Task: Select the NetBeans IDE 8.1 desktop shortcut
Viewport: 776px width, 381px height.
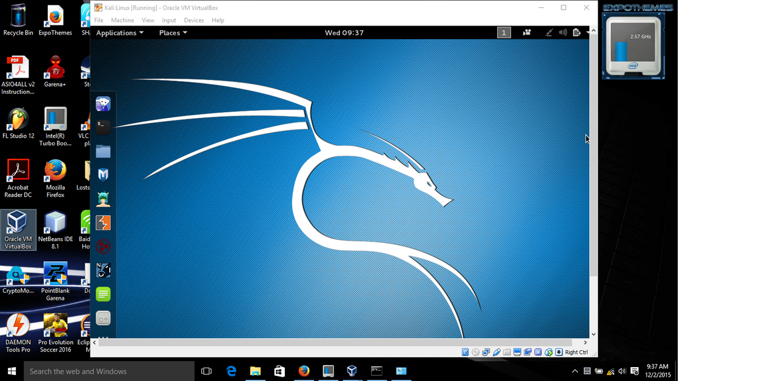Action: [55, 230]
